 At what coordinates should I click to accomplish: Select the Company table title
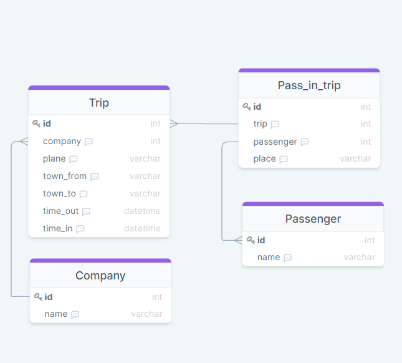100,276
